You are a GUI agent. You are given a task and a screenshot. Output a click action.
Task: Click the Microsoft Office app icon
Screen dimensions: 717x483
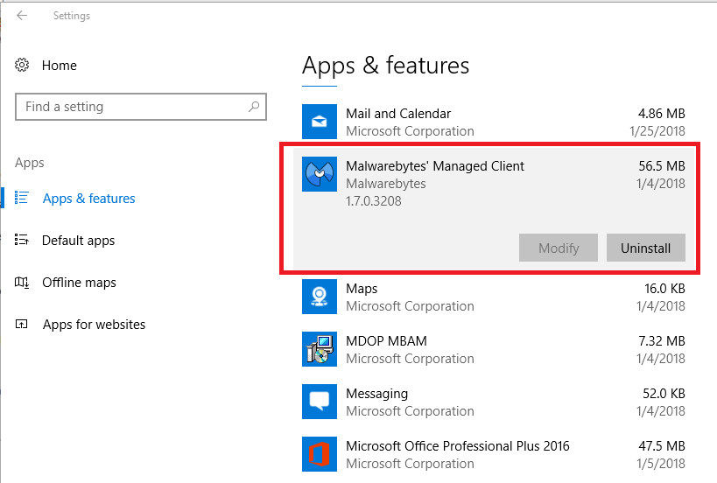[x=320, y=454]
